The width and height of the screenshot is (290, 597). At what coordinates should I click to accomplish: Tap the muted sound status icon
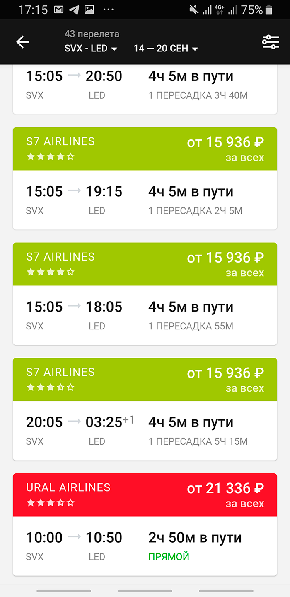[x=193, y=10]
